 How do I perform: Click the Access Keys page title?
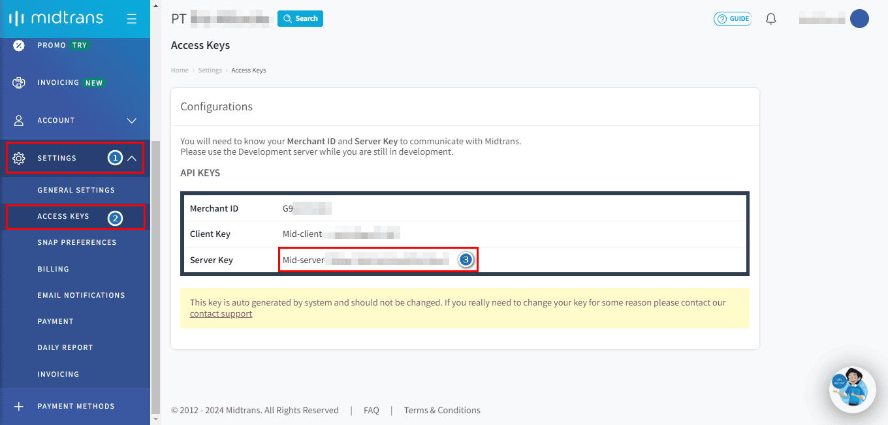click(x=200, y=46)
